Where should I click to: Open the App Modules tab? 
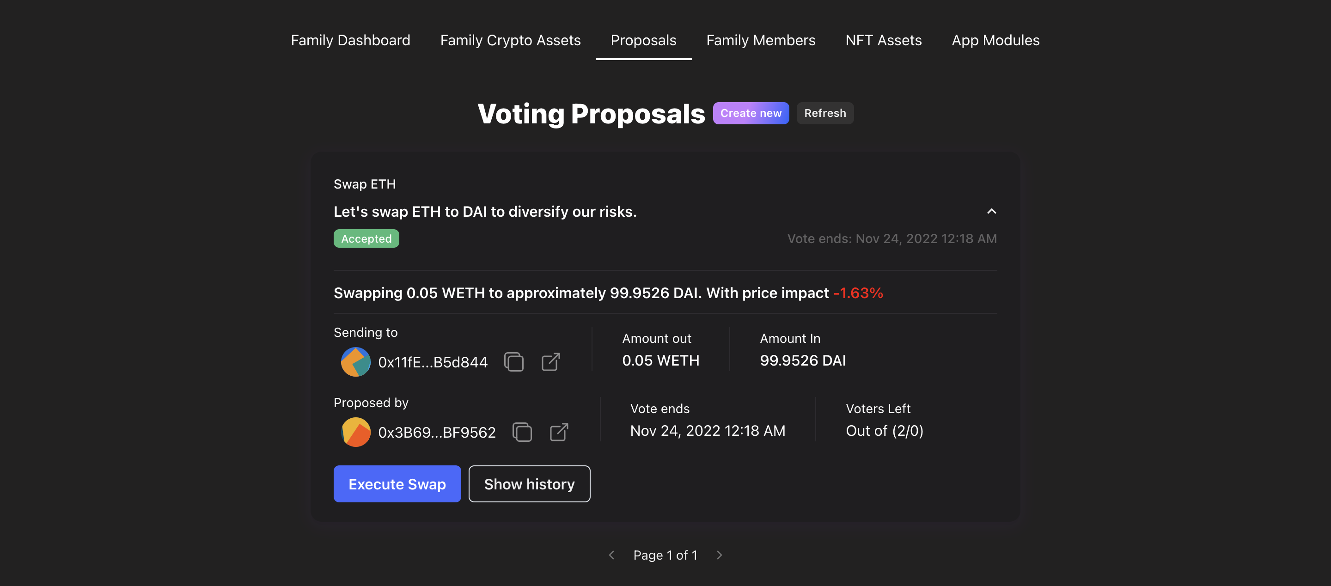click(995, 40)
